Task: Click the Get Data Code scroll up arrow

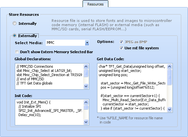Action: pos(169,66)
